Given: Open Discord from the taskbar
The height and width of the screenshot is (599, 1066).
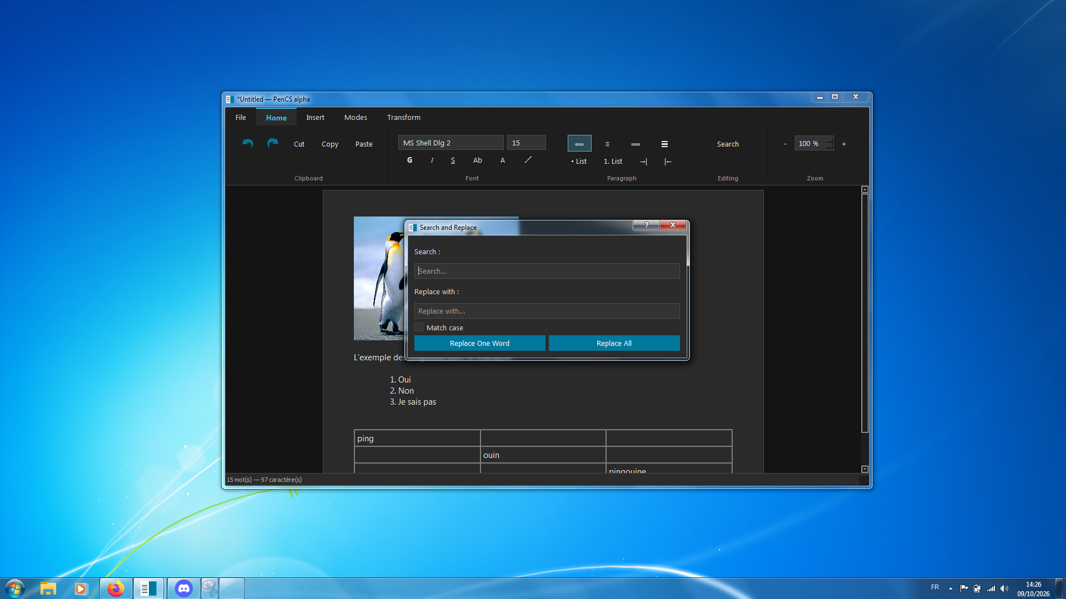Looking at the screenshot, I should [x=183, y=588].
